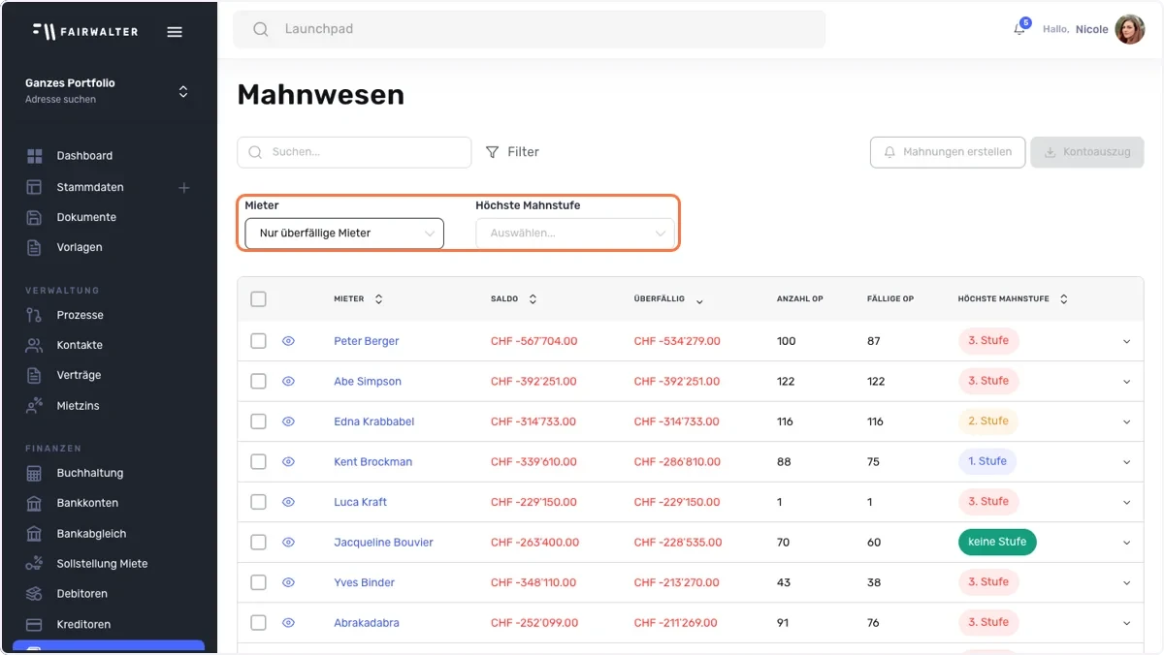Click the Filter funnel icon
This screenshot has width=1164, height=655.
tap(493, 152)
